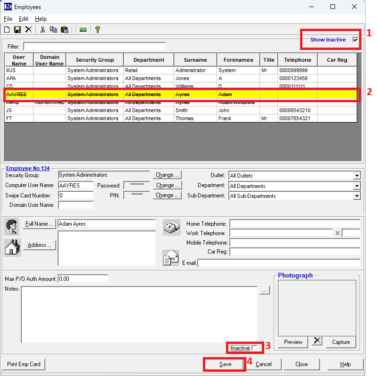Click the photograph Capture button
This screenshot has width=377, height=376.
[x=341, y=342]
